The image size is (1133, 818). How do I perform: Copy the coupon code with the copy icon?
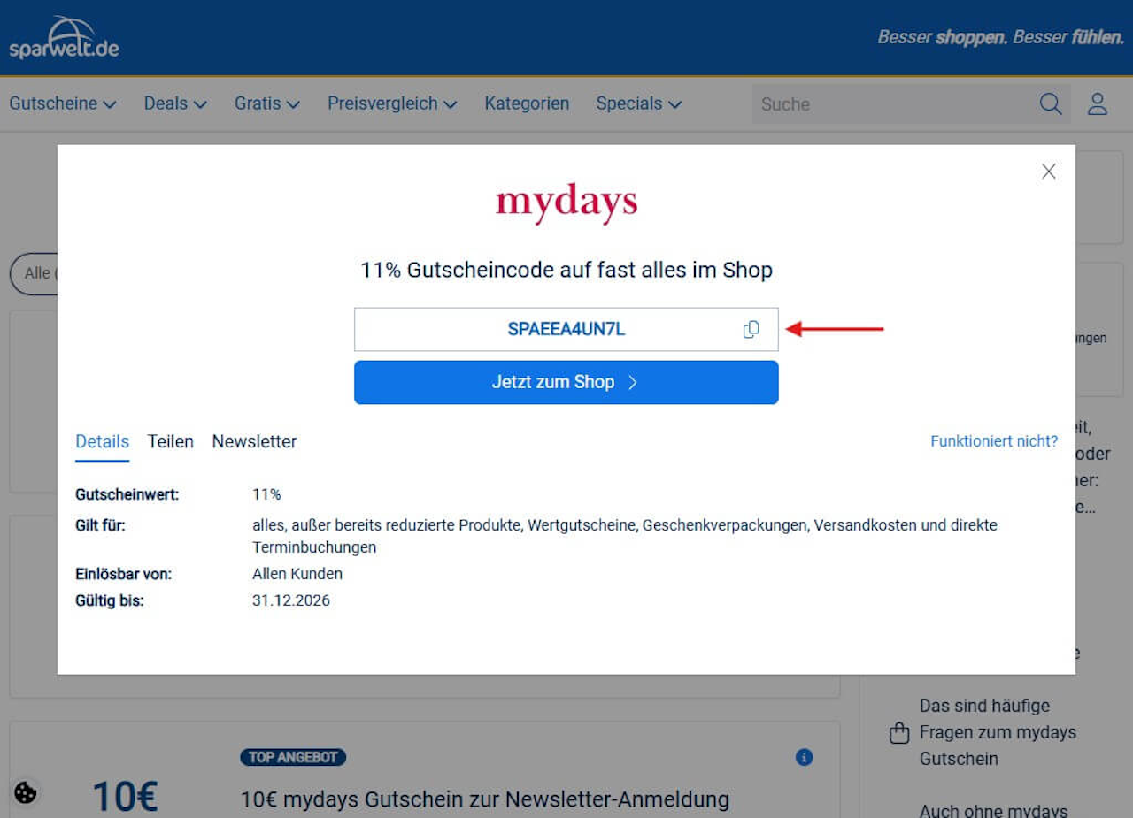(x=751, y=329)
